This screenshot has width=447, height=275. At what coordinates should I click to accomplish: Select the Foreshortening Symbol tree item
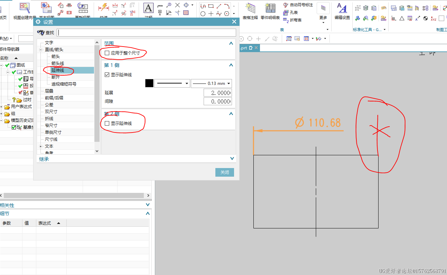point(64,84)
